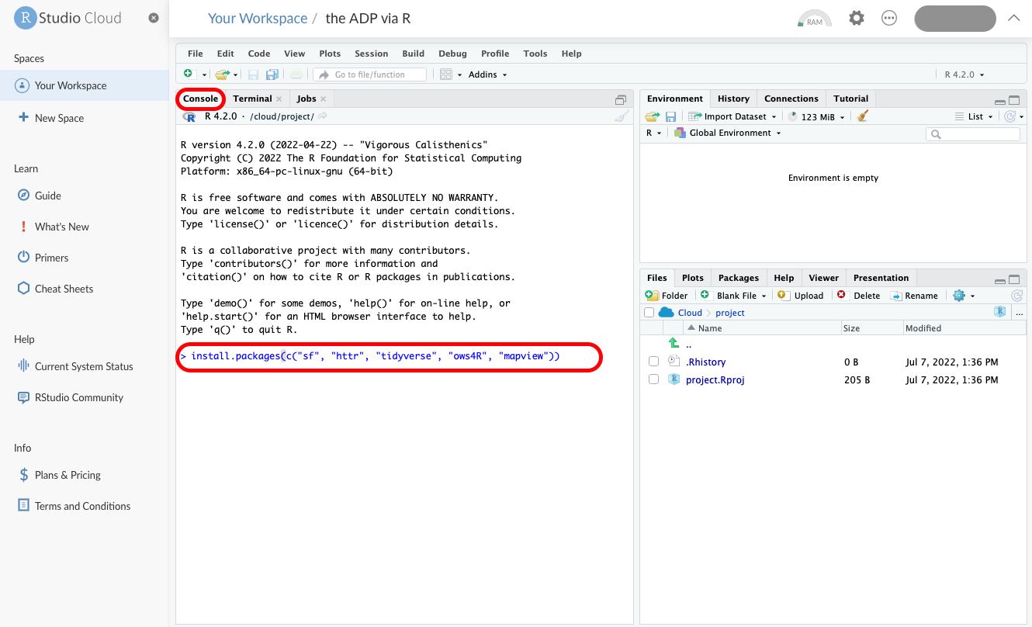Open the Import Dataset dropdown
The image size is (1032, 627).
click(x=734, y=116)
